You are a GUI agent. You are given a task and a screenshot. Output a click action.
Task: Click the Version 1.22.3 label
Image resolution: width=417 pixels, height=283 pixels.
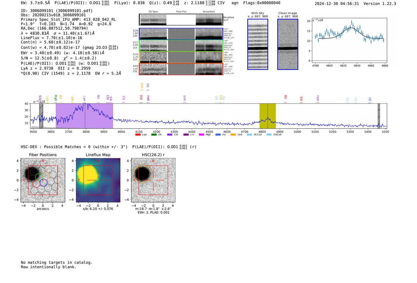tap(380, 4)
